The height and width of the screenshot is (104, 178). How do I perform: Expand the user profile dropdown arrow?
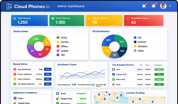[170, 6]
